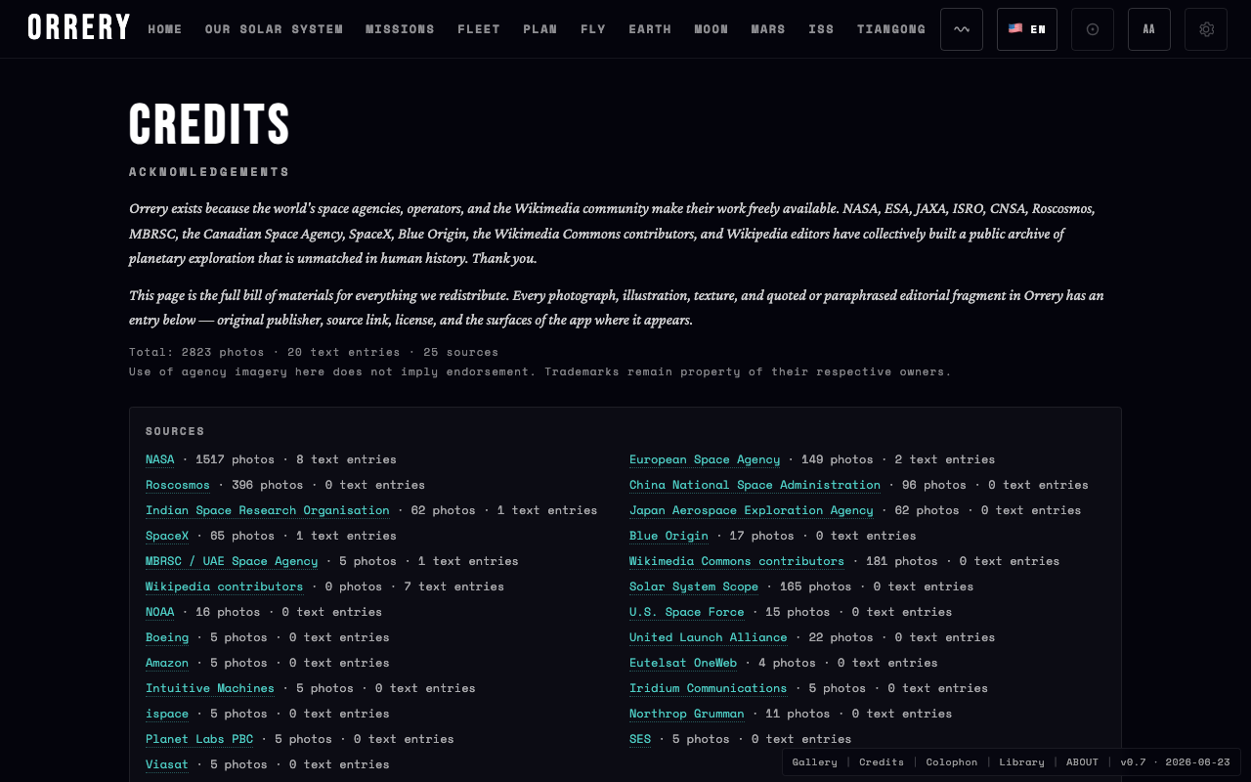Open the Amazon source link
The image size is (1251, 782).
167,663
